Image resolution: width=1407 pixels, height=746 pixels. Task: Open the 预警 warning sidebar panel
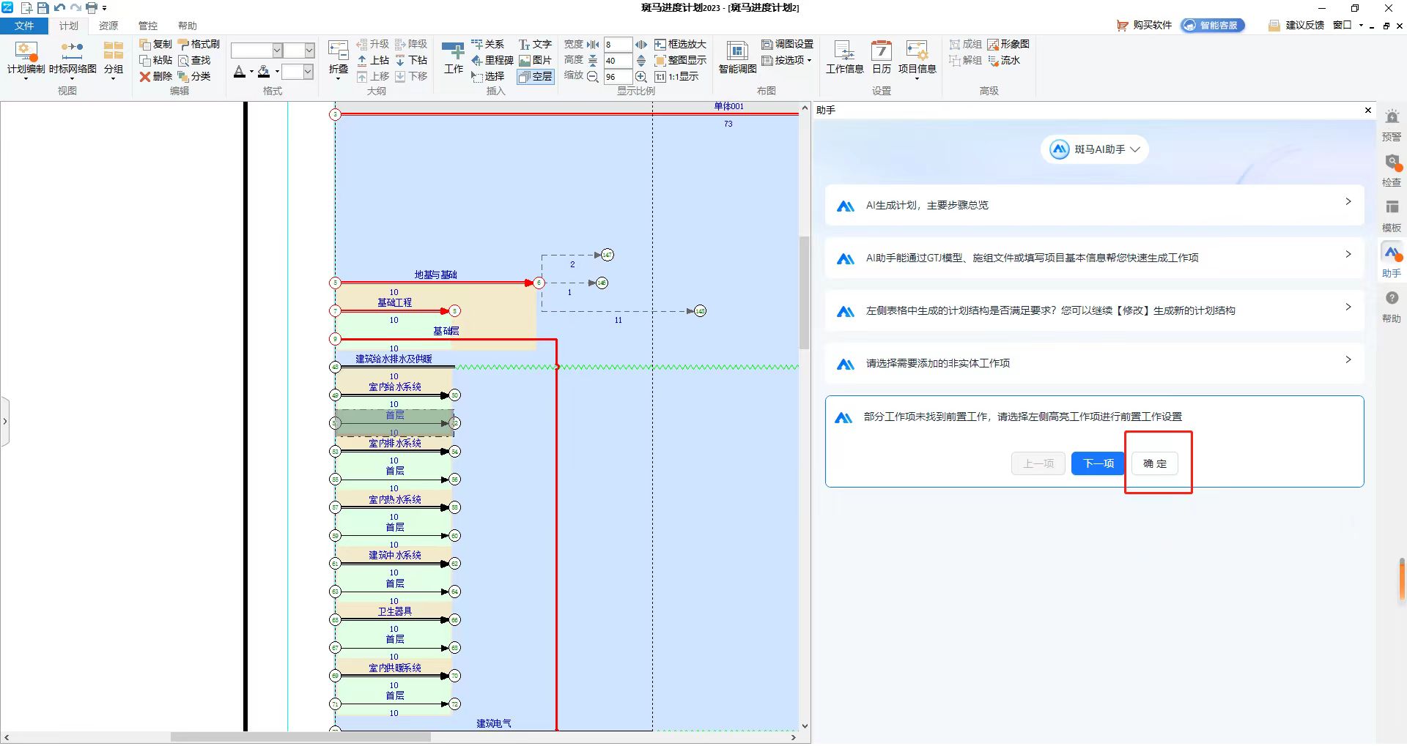[1392, 125]
